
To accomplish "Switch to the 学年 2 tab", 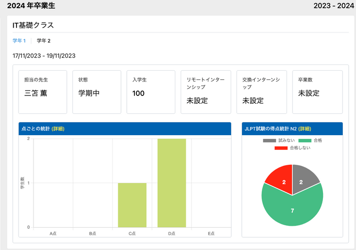I will click(x=44, y=41).
